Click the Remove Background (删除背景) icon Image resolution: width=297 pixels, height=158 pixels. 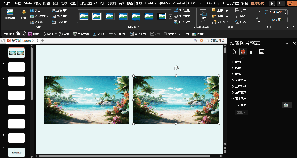(x=10, y=12)
